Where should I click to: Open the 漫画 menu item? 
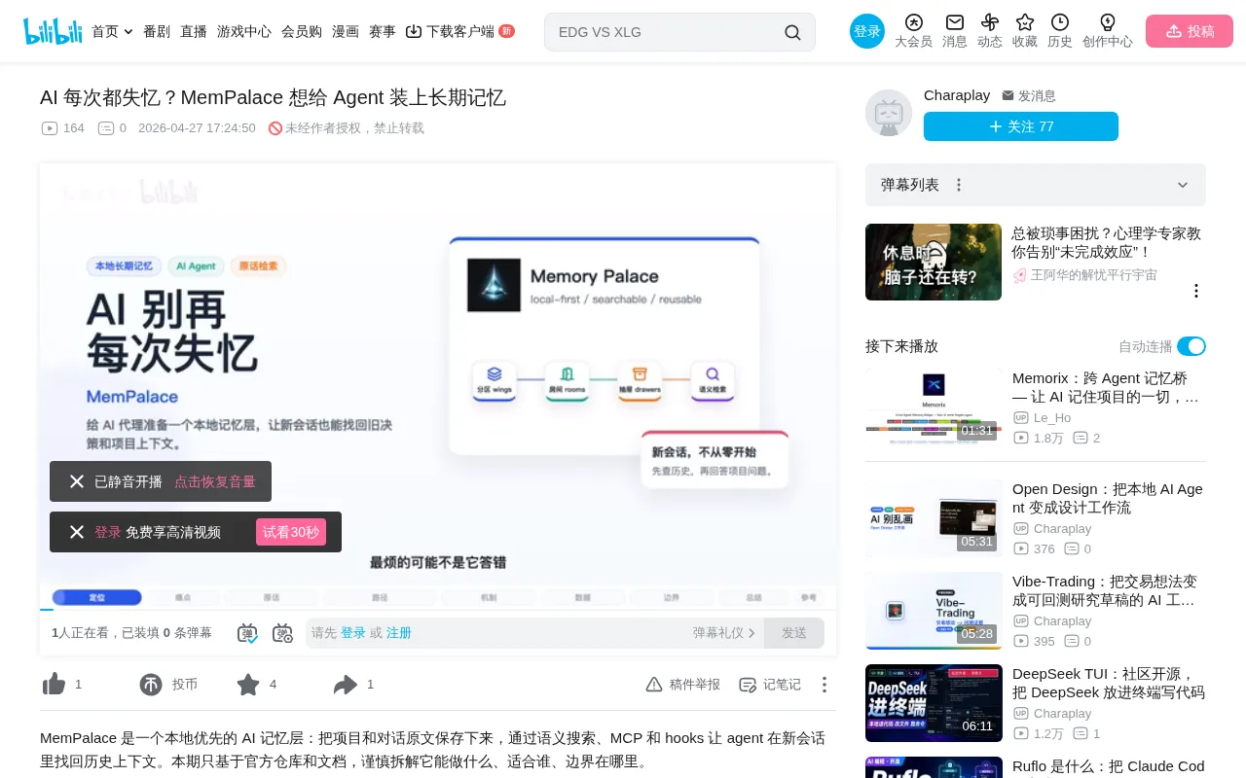coord(346,31)
